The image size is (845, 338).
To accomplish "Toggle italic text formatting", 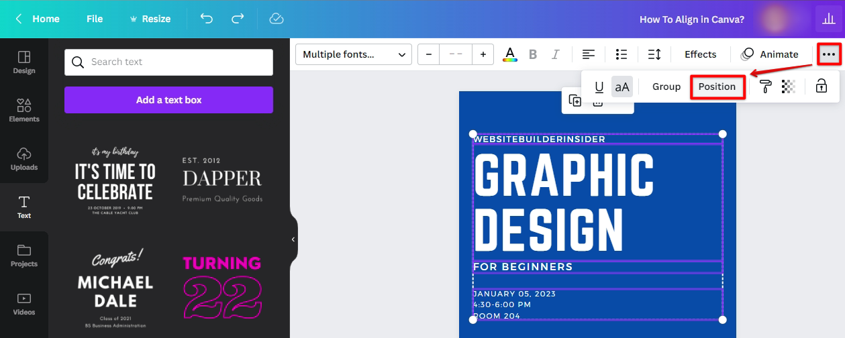I will [555, 54].
